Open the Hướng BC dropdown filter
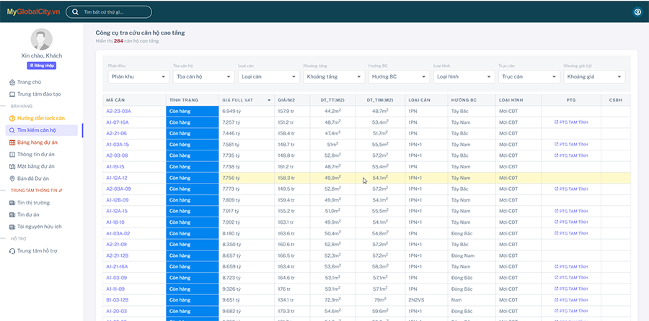Screen dimensions: 649x321 (x=398, y=76)
